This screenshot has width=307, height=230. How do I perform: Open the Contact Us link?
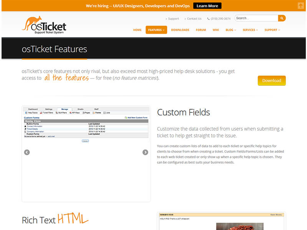[193, 18]
